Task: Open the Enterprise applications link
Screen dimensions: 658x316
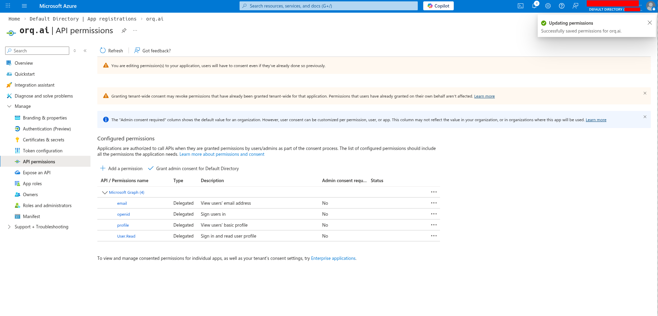Action: click(333, 258)
